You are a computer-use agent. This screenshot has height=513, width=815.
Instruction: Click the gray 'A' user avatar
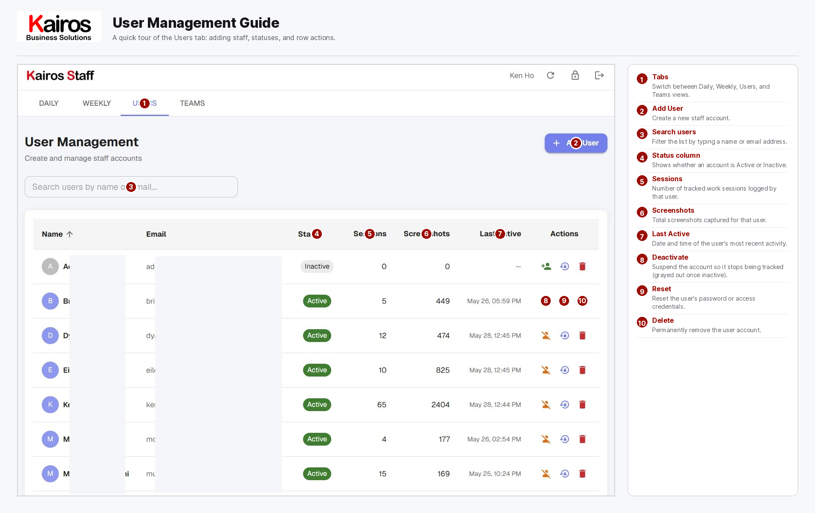click(x=50, y=267)
